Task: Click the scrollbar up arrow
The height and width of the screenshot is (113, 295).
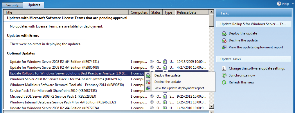Action: [211, 12]
